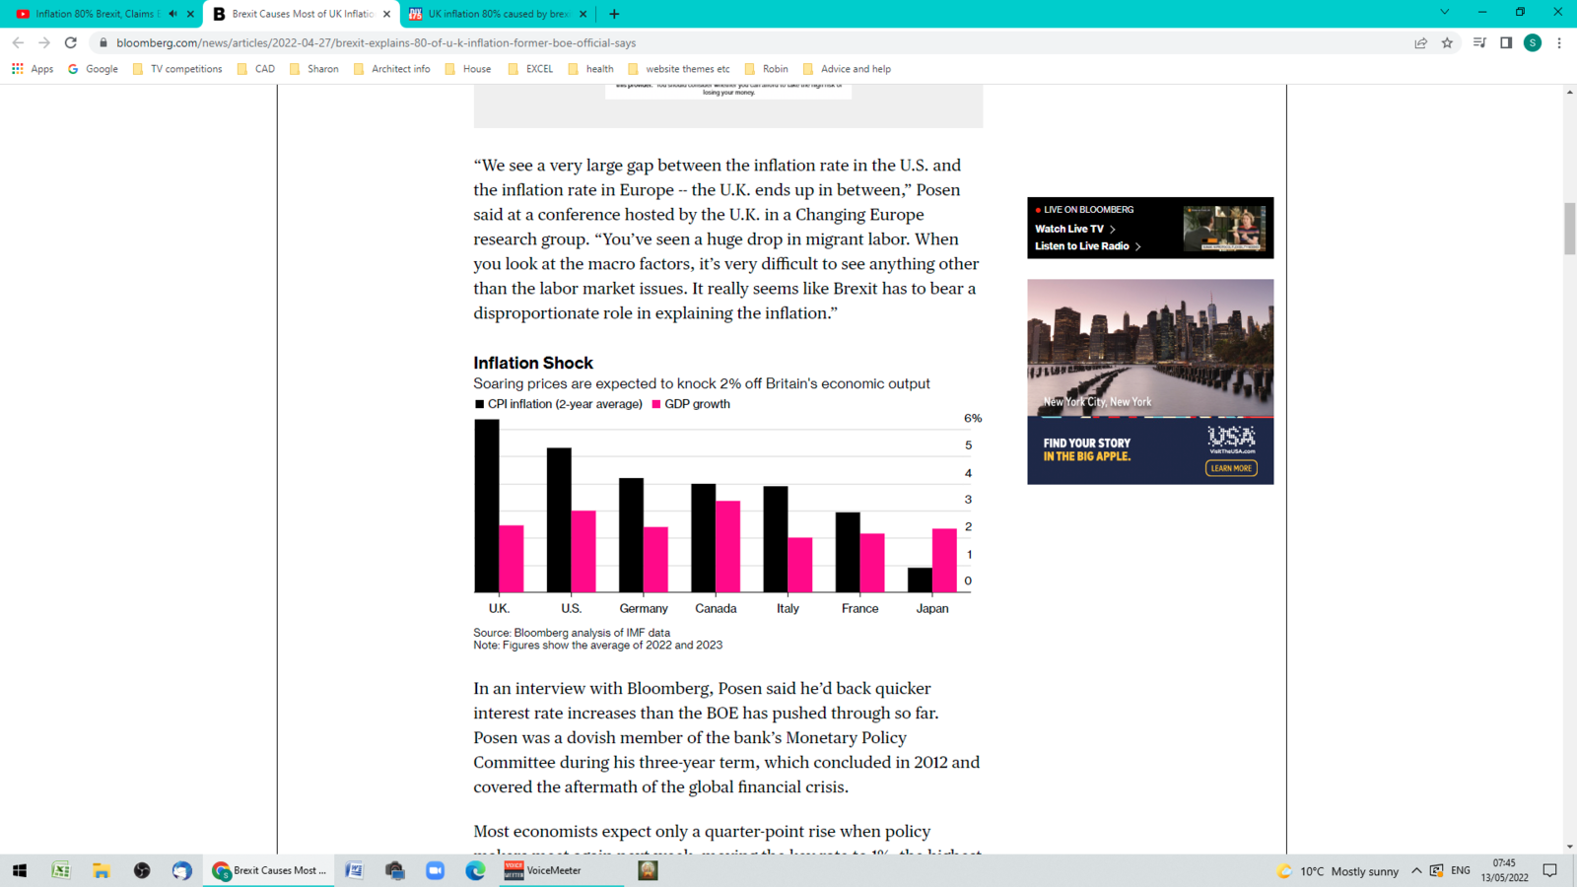Screen dimensions: 1577x887
Task: Open the browser side panel
Action: tap(1506, 42)
